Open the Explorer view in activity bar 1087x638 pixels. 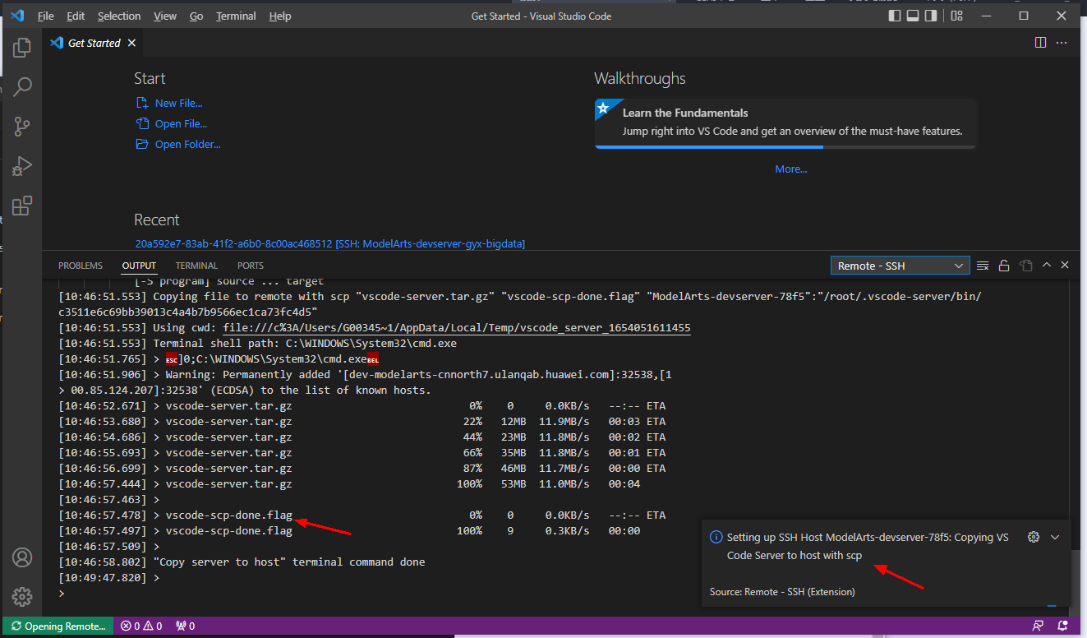pos(22,48)
